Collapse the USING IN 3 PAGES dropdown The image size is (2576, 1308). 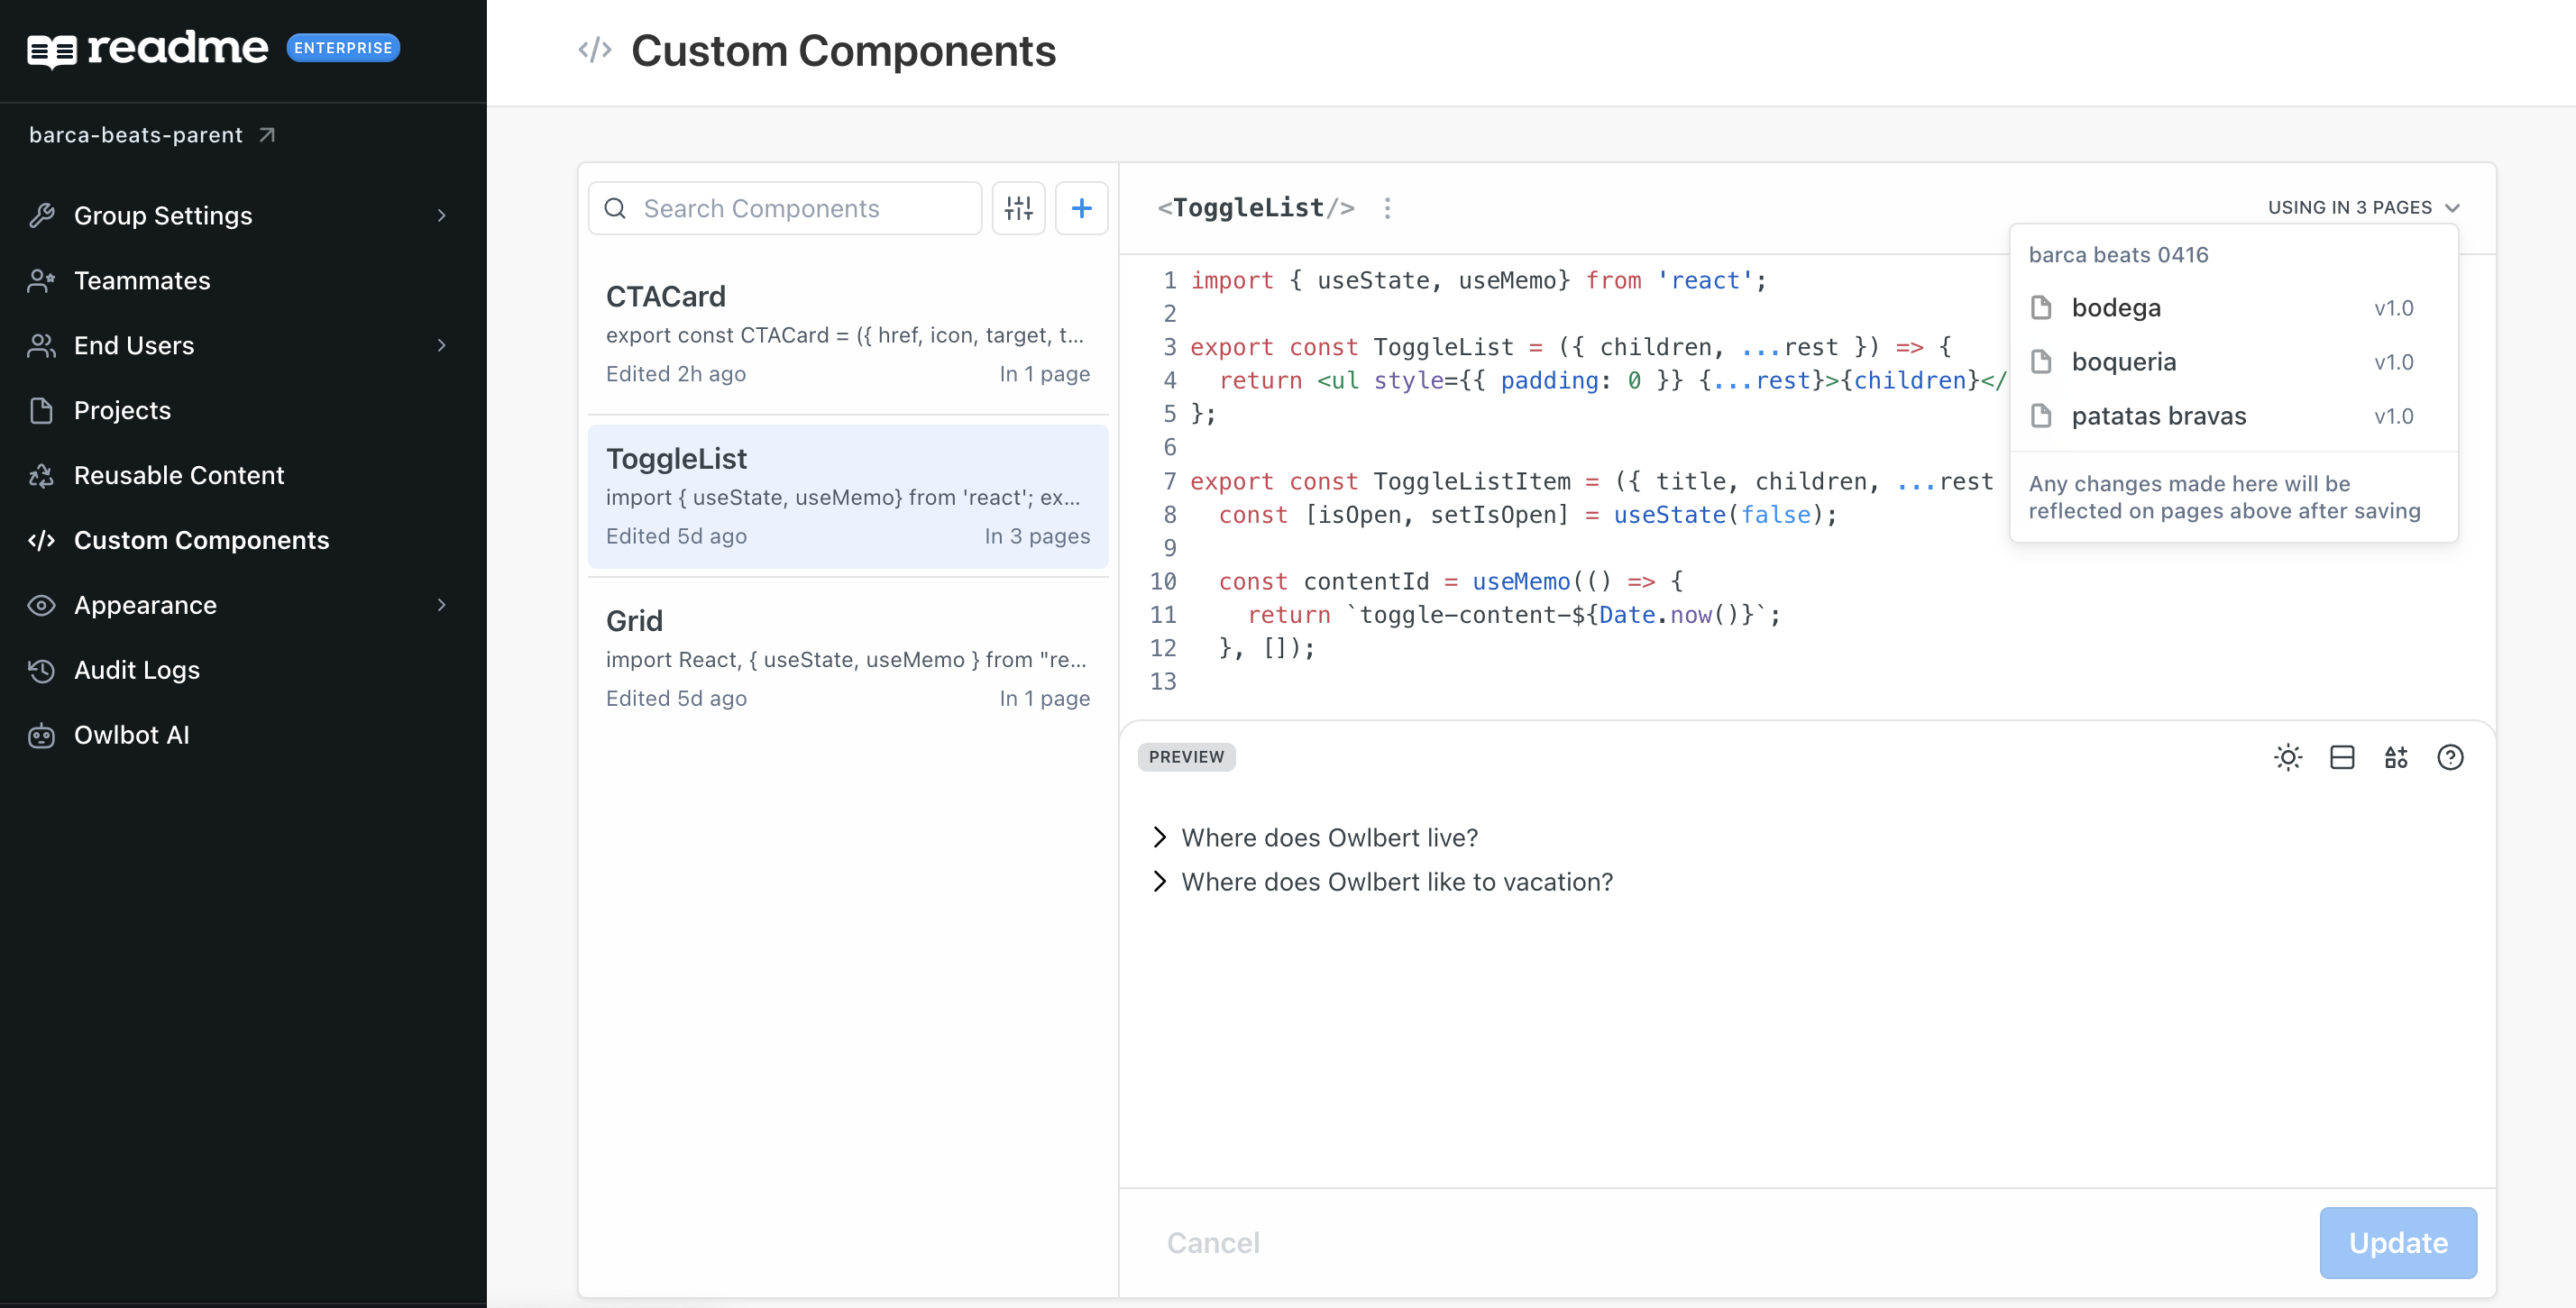tap(2363, 207)
